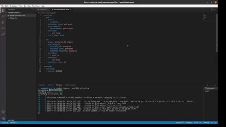Switch to the OUTPUT panel tab
This screenshot has height=127, width=226.
tap(50, 85)
